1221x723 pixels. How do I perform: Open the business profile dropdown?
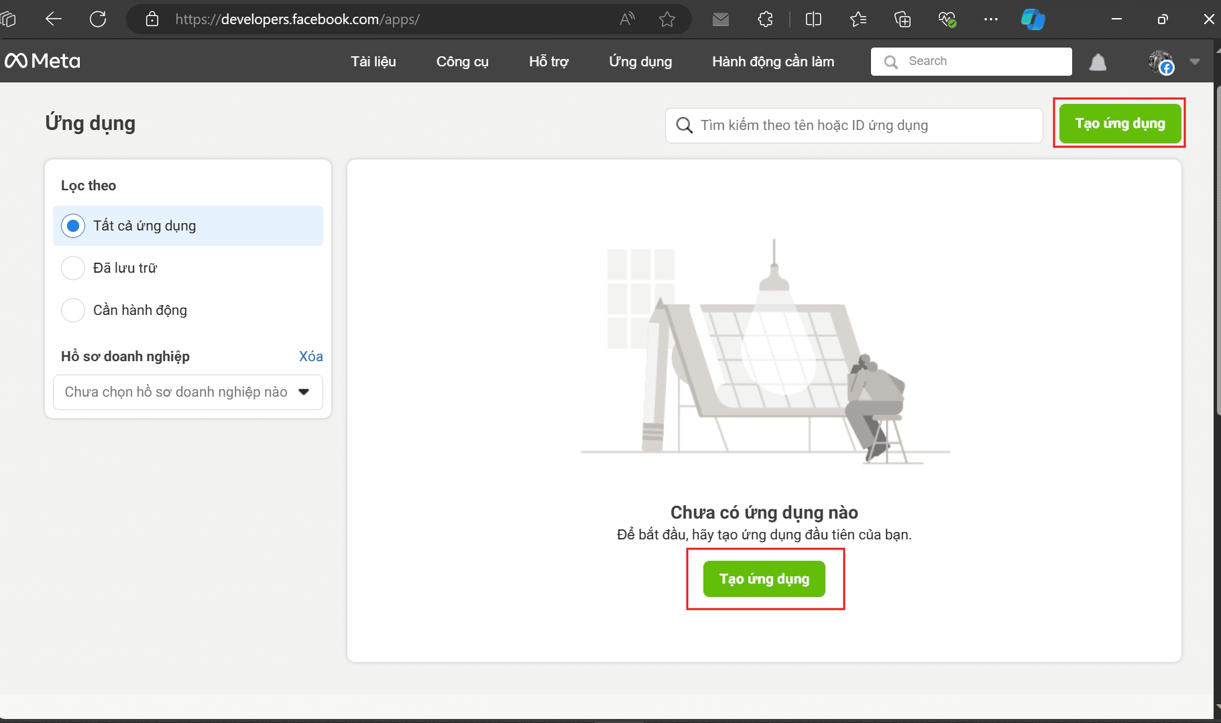(x=187, y=392)
